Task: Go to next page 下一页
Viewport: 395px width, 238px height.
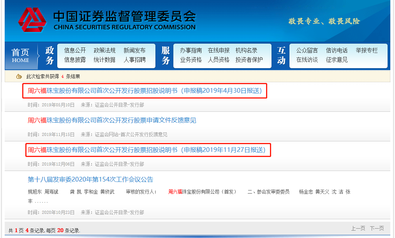Action: pyautogui.click(x=377, y=228)
